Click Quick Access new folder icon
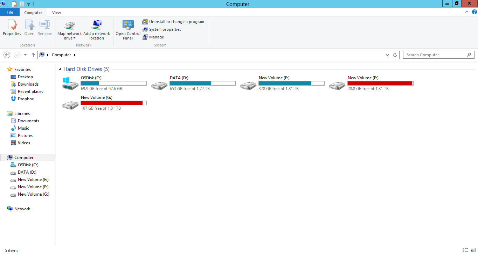This screenshot has width=478, height=254. pyautogui.click(x=22, y=4)
